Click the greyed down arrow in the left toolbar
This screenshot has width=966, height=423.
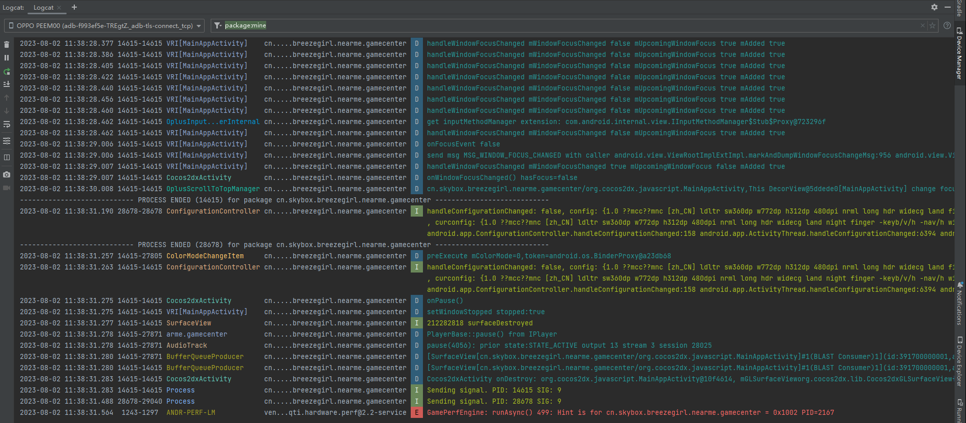[7, 111]
